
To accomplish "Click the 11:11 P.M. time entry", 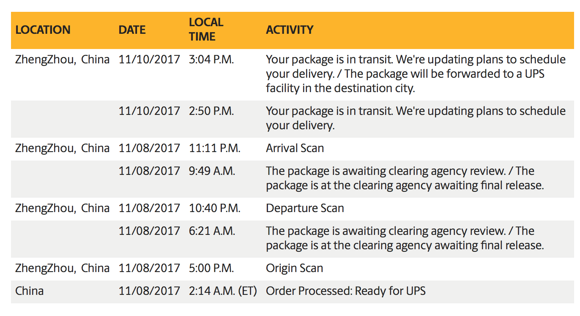I will (215, 148).
